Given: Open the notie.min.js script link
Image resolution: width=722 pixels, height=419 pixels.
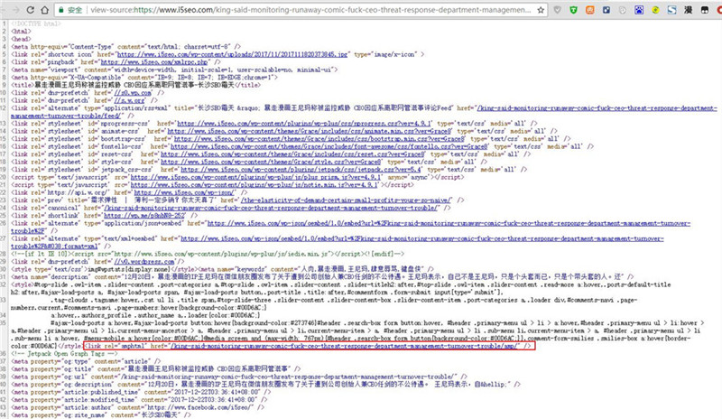Looking at the screenshot, I should click(x=255, y=185).
